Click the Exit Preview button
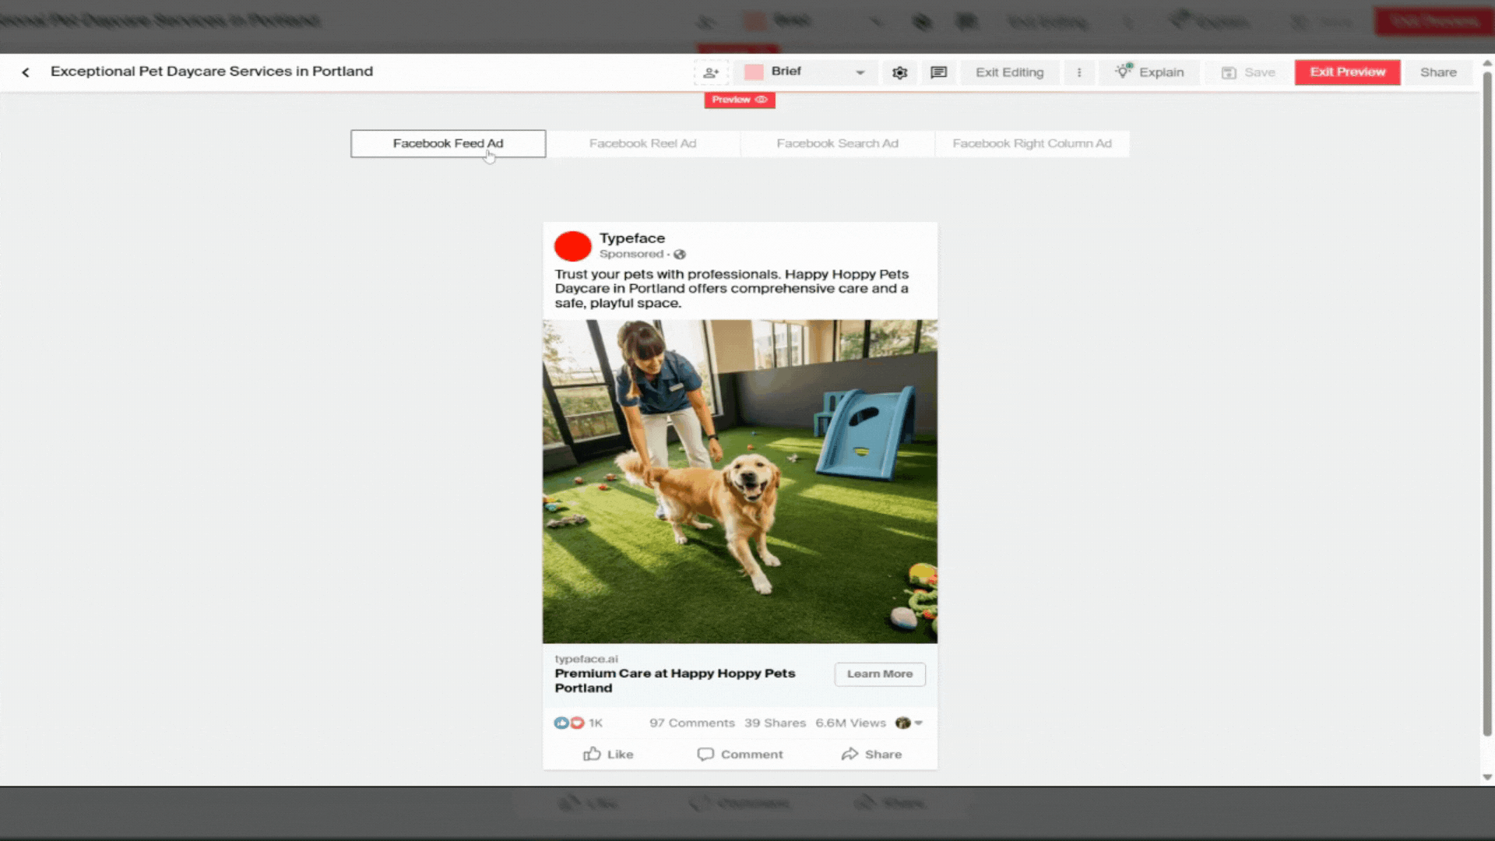The height and width of the screenshot is (841, 1495). (x=1347, y=72)
